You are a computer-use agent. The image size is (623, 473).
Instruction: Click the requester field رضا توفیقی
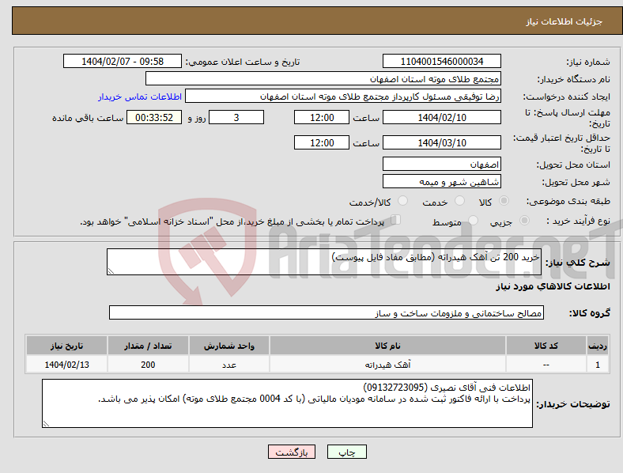pyautogui.click(x=343, y=96)
